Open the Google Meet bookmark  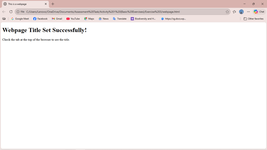coord(20,19)
